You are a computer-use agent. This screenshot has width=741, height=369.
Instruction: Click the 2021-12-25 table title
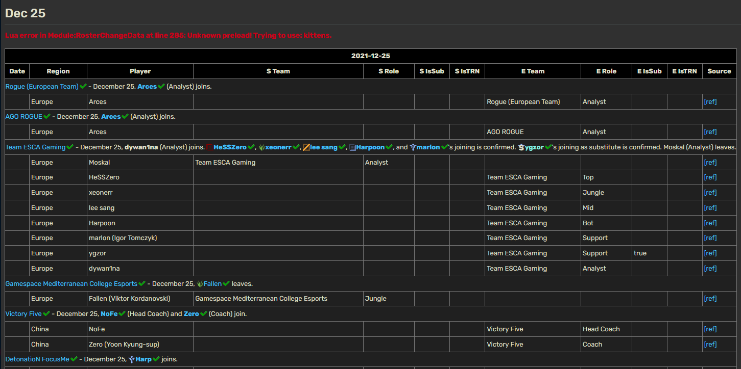(x=371, y=56)
